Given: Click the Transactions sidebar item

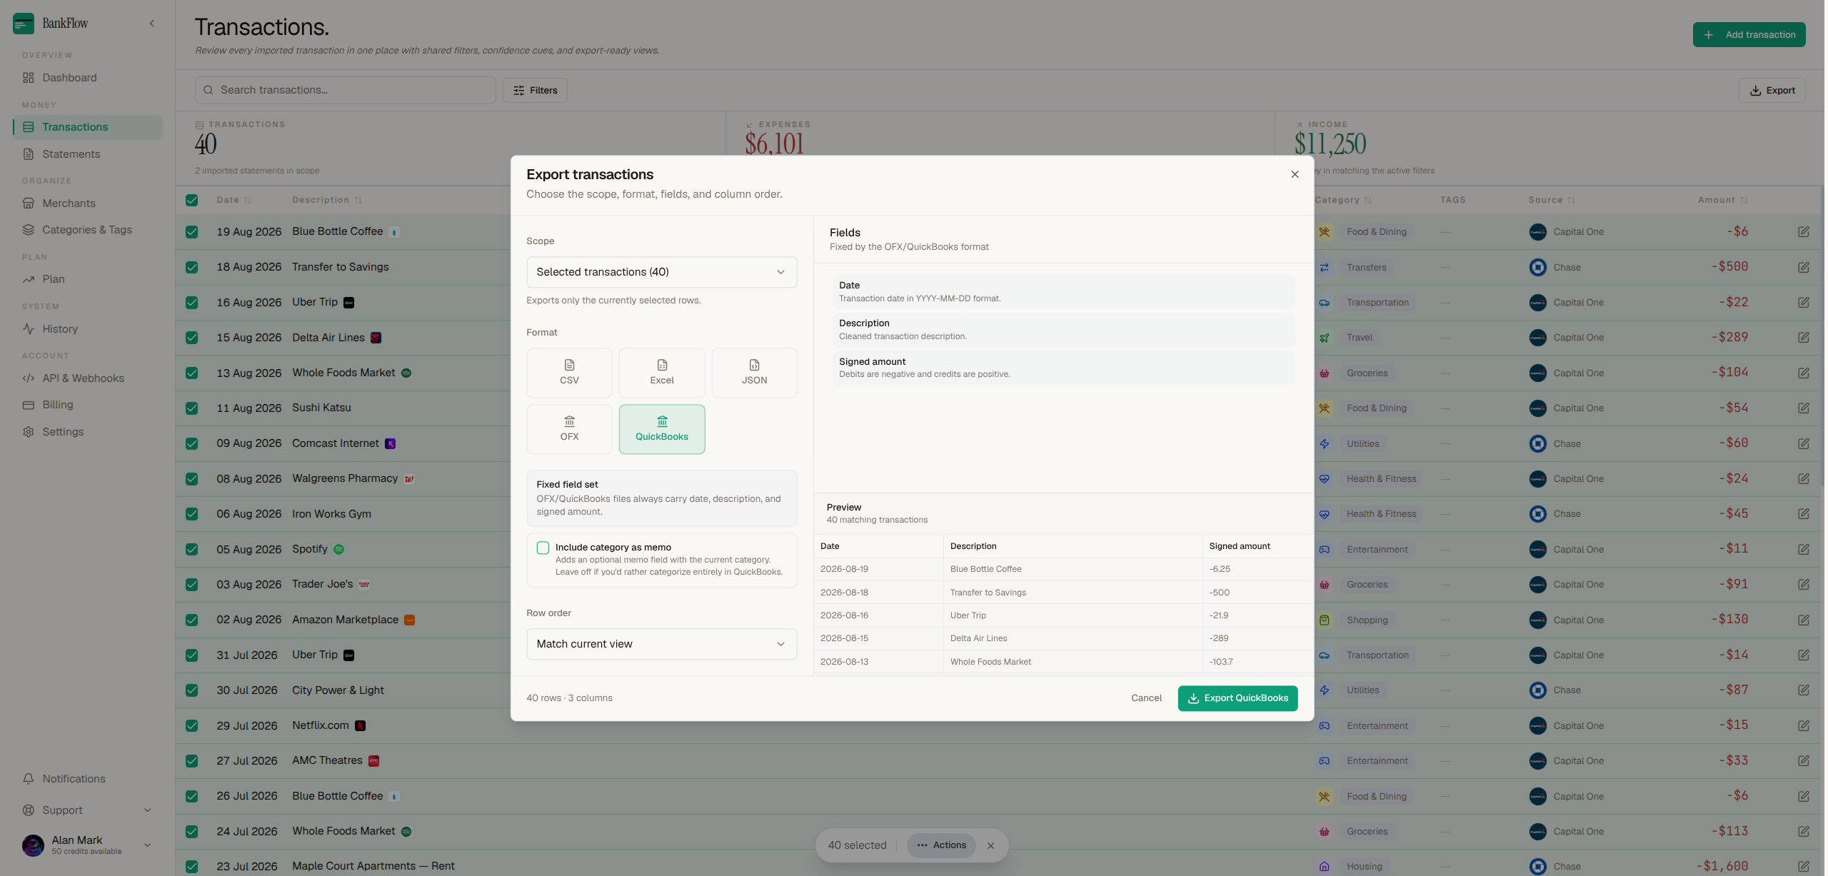Looking at the screenshot, I should (x=88, y=127).
